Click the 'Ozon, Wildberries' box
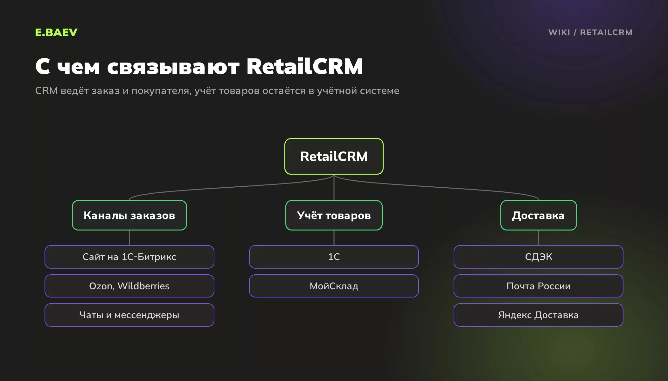This screenshot has width=668, height=381. tap(129, 286)
